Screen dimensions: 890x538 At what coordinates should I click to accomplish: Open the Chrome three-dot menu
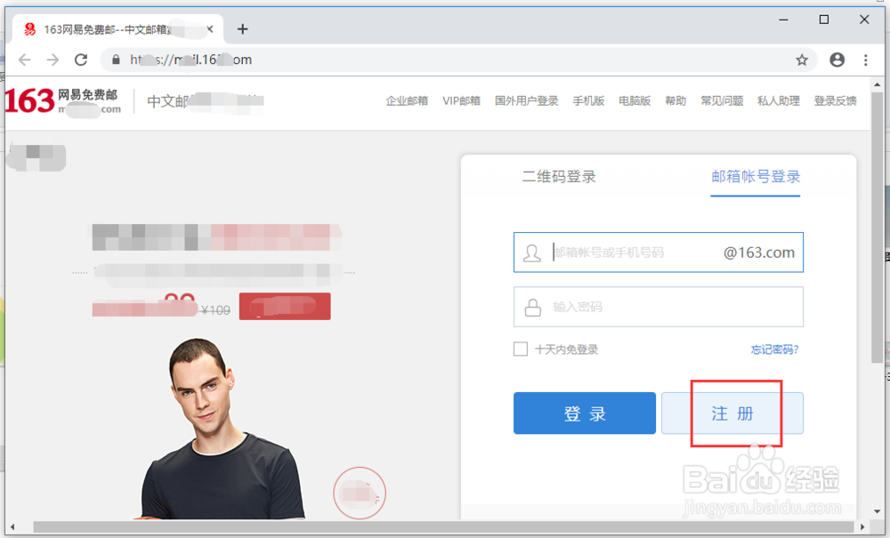tap(866, 60)
